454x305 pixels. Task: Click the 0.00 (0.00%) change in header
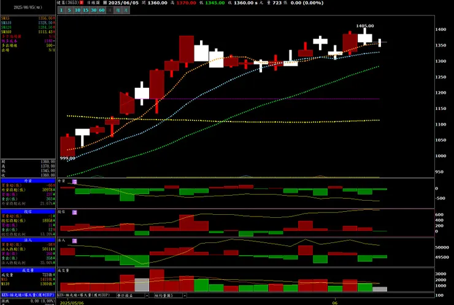point(307,2)
